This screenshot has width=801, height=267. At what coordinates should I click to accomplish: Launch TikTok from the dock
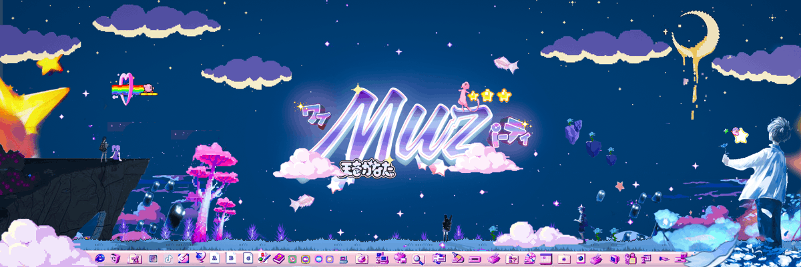pos(168,258)
